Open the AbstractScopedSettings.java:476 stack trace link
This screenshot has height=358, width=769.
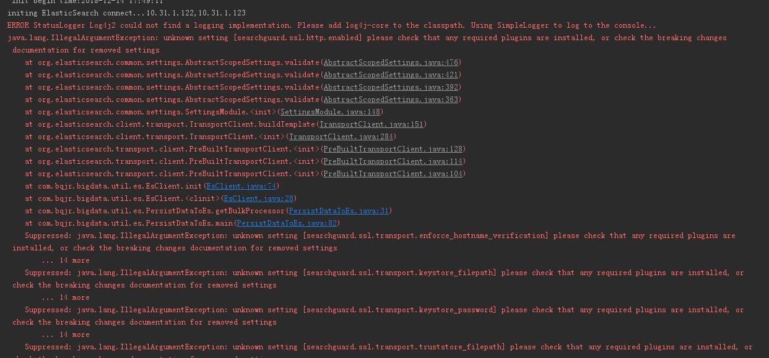[x=390, y=62]
